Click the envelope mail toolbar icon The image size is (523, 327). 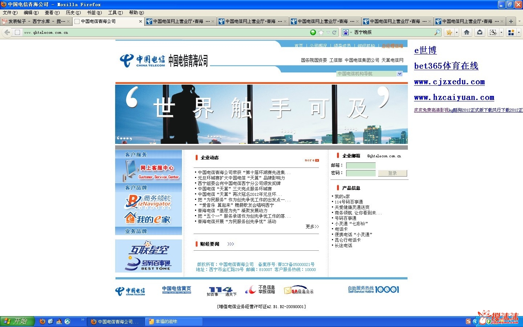[480, 32]
